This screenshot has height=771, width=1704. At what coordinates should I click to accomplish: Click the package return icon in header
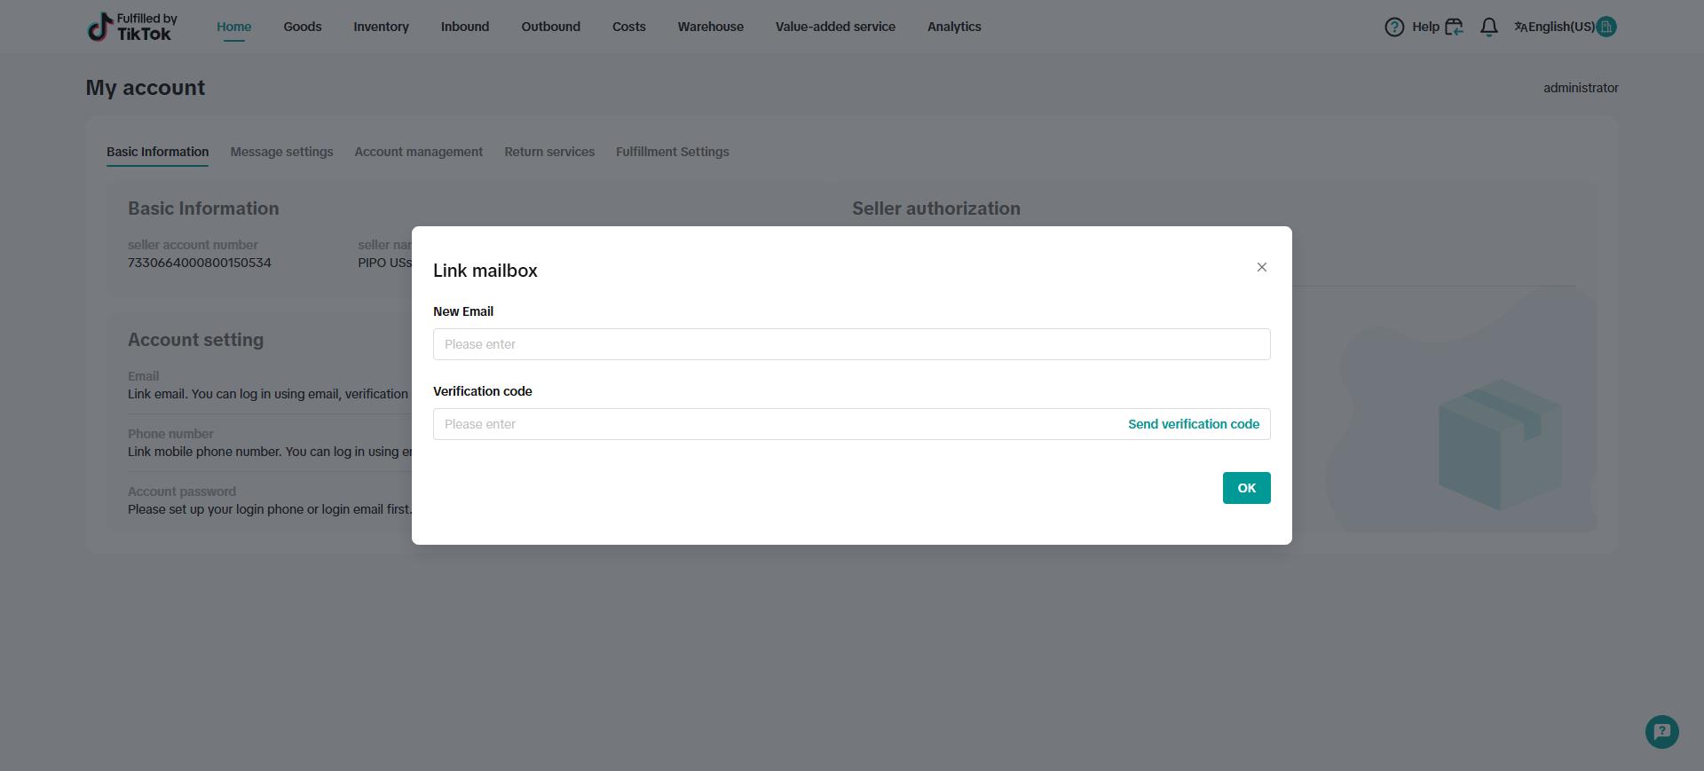1454,27
